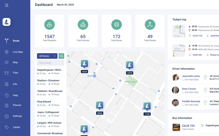Click the 172 Total Buses value
This screenshot has height=136, width=219.
[117, 36]
